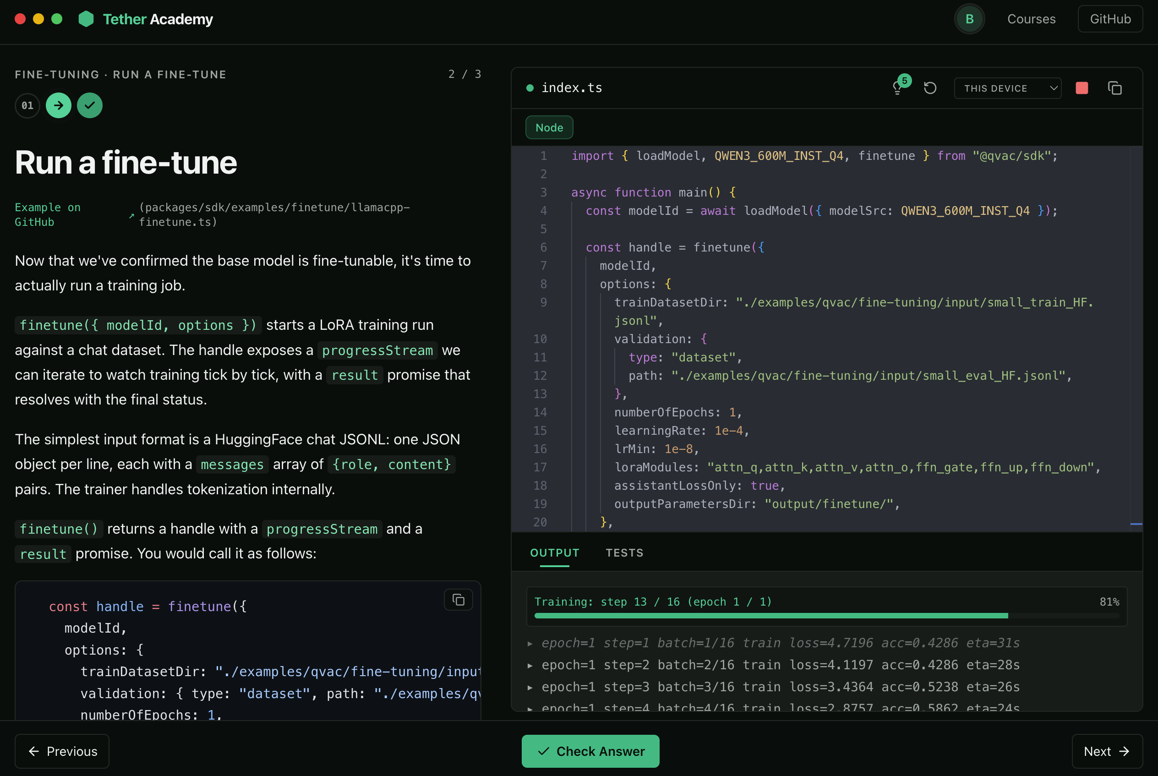Click the breadcrumb "FINE-TUNING · RUN A FINE-TUNE"
This screenshot has width=1158, height=776.
(x=121, y=74)
